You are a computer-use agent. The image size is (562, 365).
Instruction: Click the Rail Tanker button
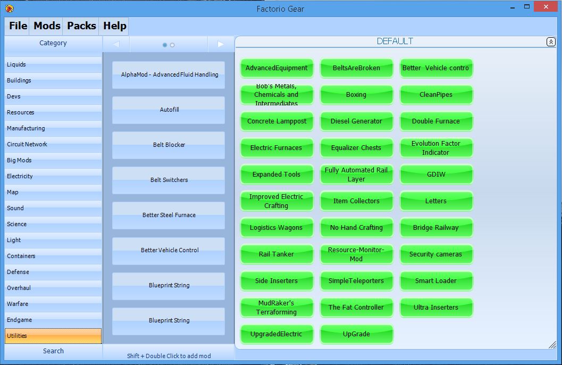click(x=276, y=254)
